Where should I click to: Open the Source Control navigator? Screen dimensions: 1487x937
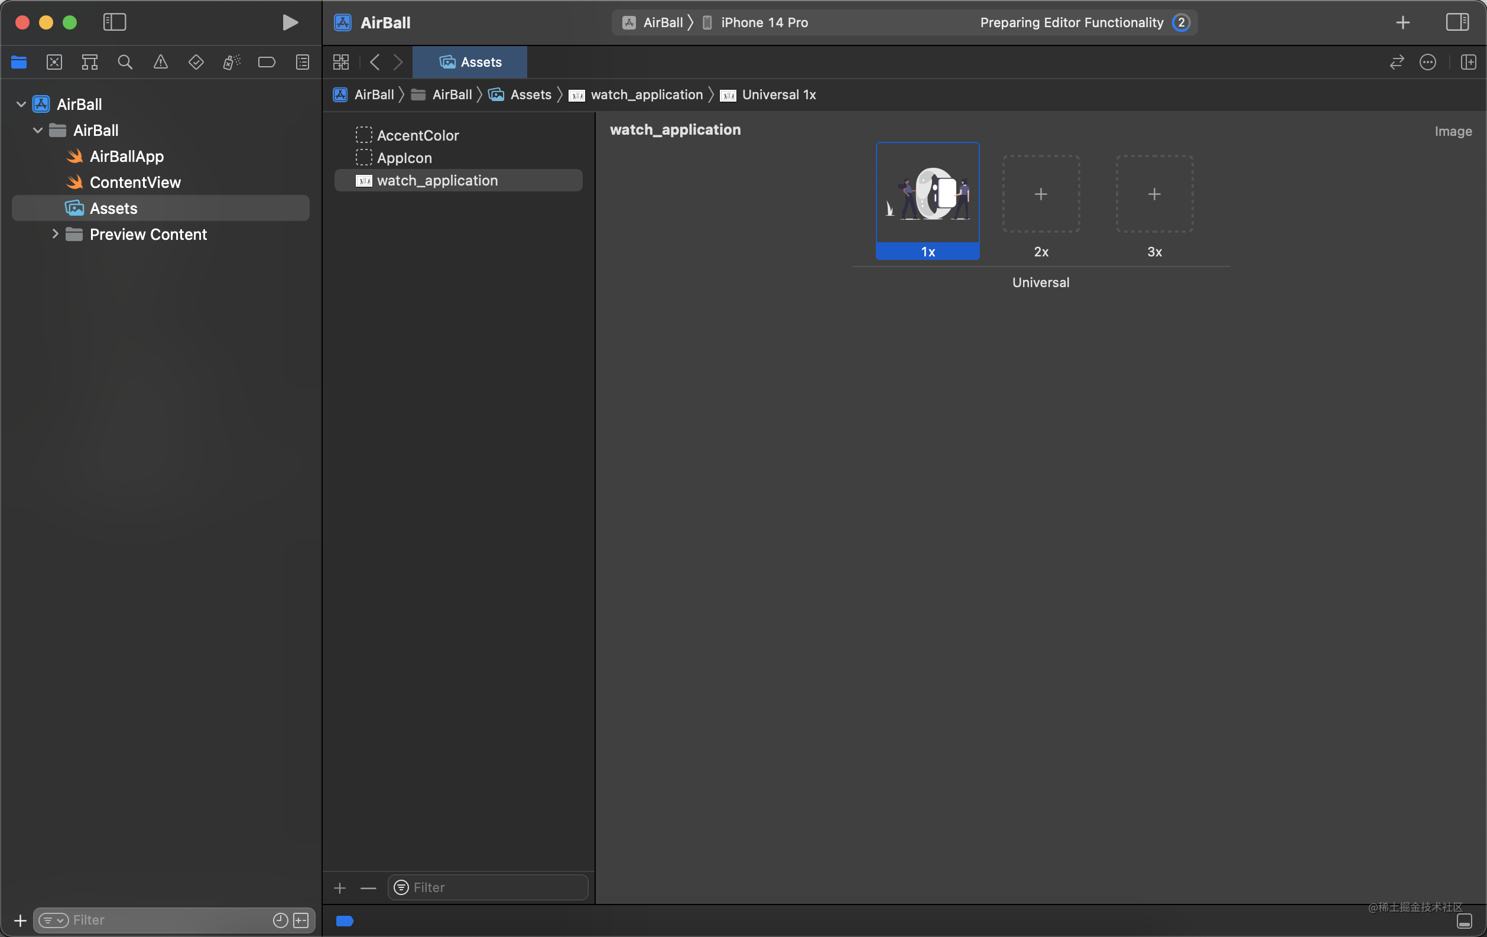(54, 61)
